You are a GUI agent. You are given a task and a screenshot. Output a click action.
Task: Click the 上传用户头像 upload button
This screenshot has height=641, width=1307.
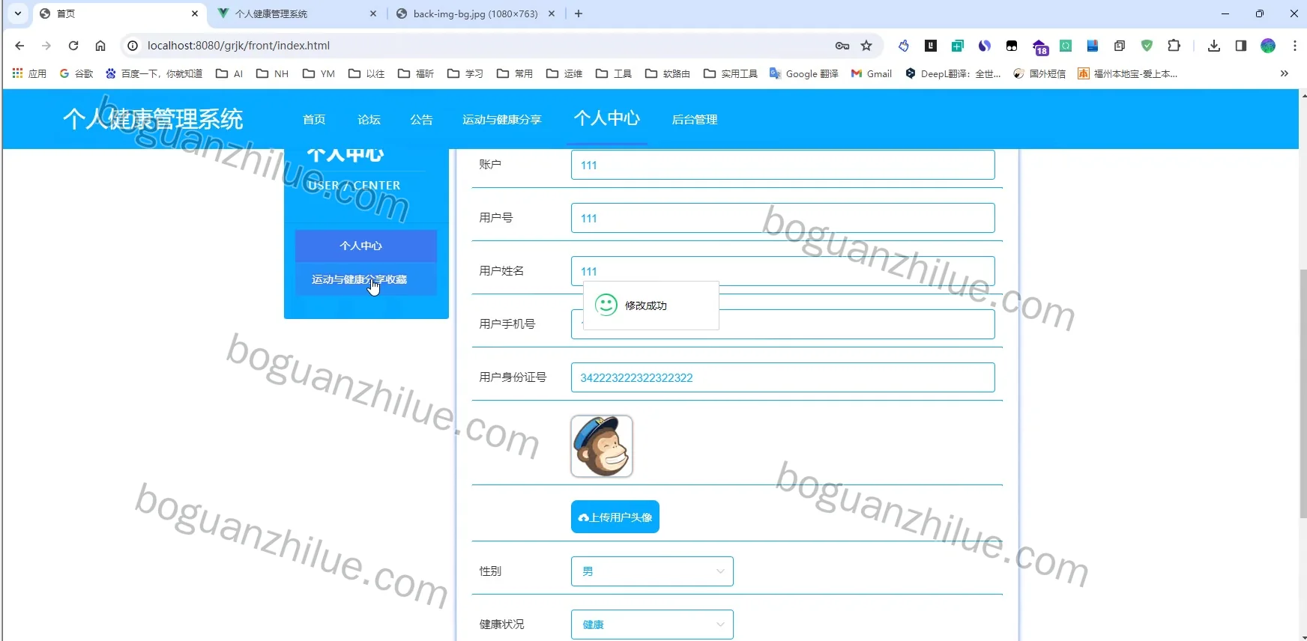[615, 517]
